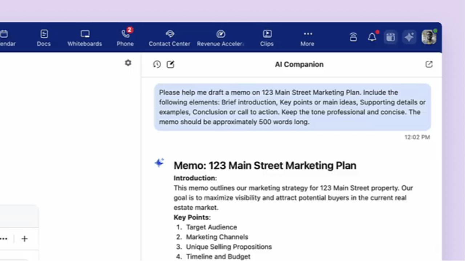Open the three-dot options near plus button

coord(4,239)
